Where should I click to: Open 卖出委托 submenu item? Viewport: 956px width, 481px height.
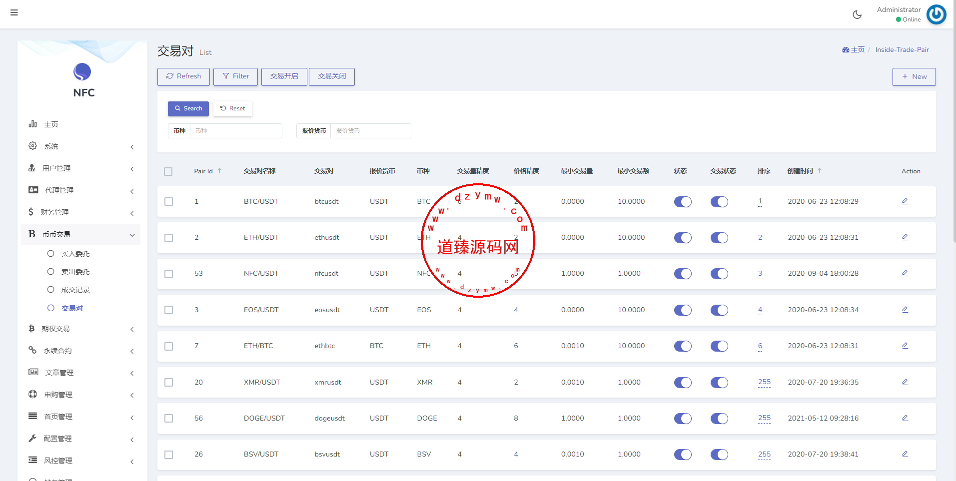point(75,272)
